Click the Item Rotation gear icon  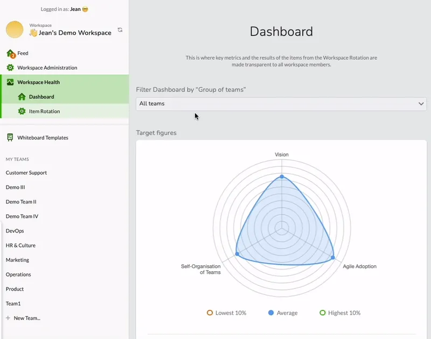pos(22,111)
